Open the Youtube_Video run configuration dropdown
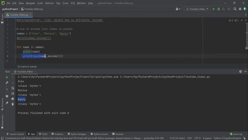 (x=197, y=9)
